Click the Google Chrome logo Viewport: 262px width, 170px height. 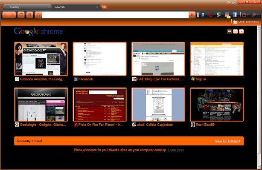coord(38,31)
